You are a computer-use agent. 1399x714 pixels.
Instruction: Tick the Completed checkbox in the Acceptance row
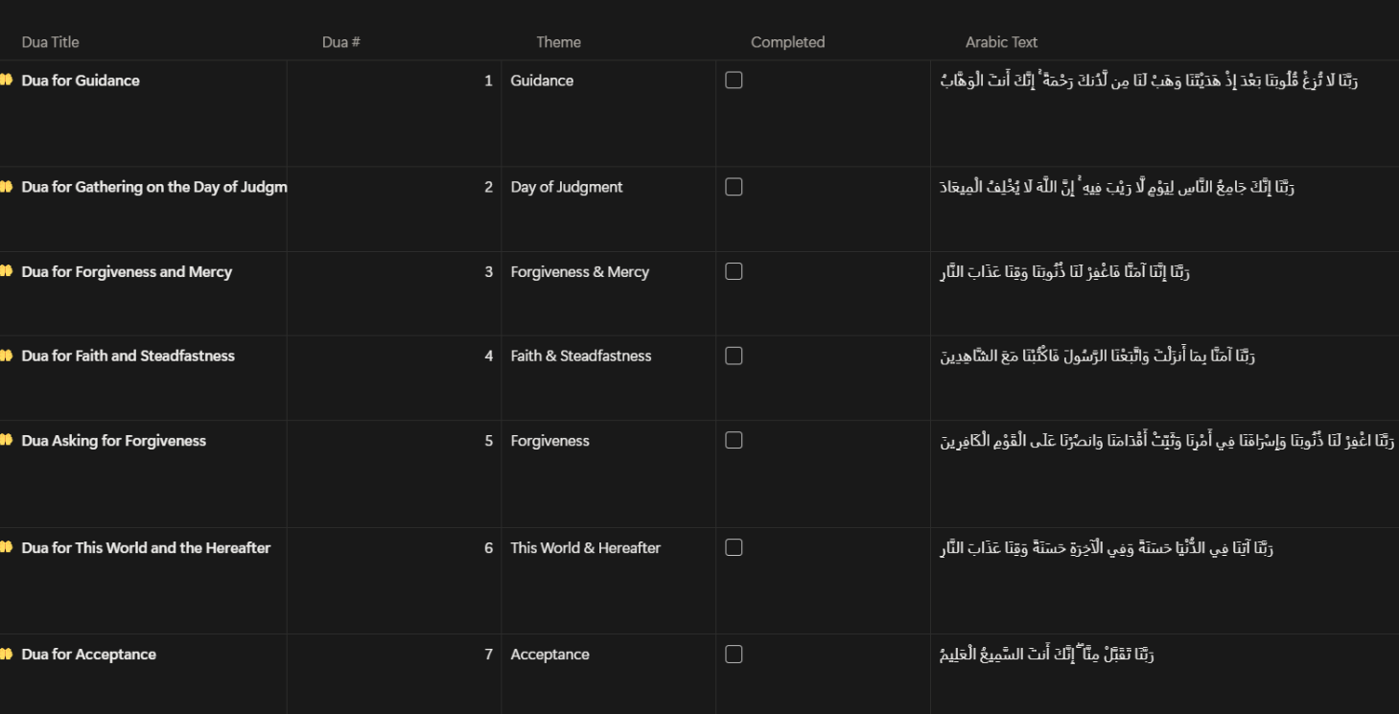[734, 655]
